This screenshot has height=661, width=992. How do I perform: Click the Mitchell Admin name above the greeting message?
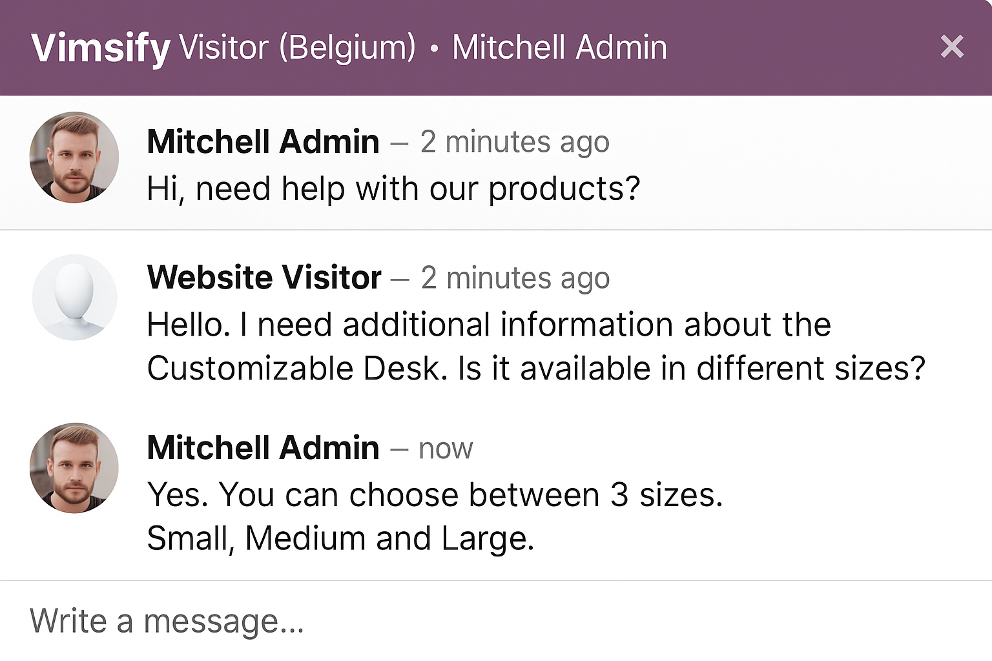tap(263, 141)
